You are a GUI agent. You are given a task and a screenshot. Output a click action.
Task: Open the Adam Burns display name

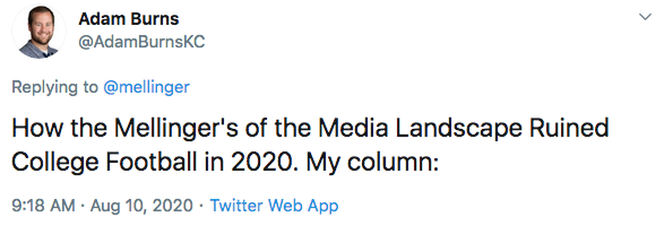pos(128,19)
